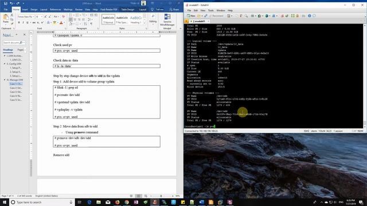367x206 pixels.
Task: Open the Tell me lightbulb search
Action: coord(152,9)
